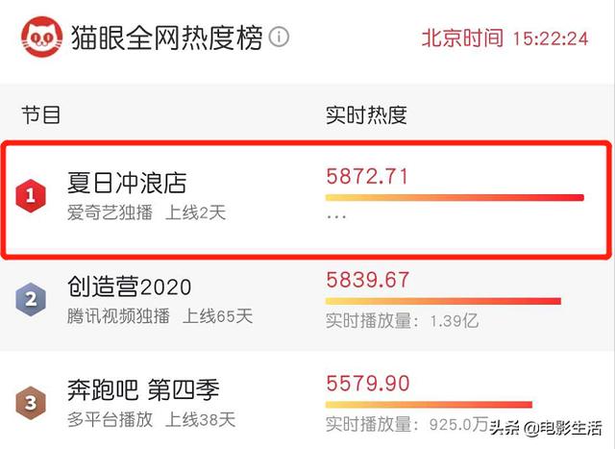Click 腾讯视频独播 上线65天 subtitle
Screen dimensions: 615x449
click(160, 316)
